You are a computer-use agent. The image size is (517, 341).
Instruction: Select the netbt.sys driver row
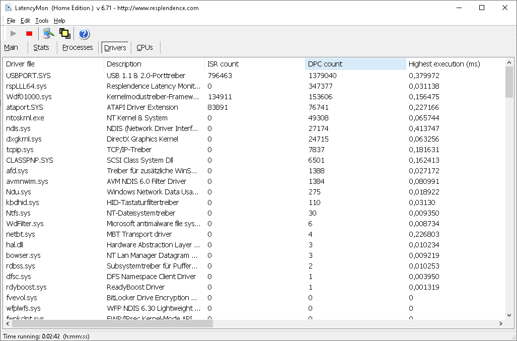pos(254,234)
